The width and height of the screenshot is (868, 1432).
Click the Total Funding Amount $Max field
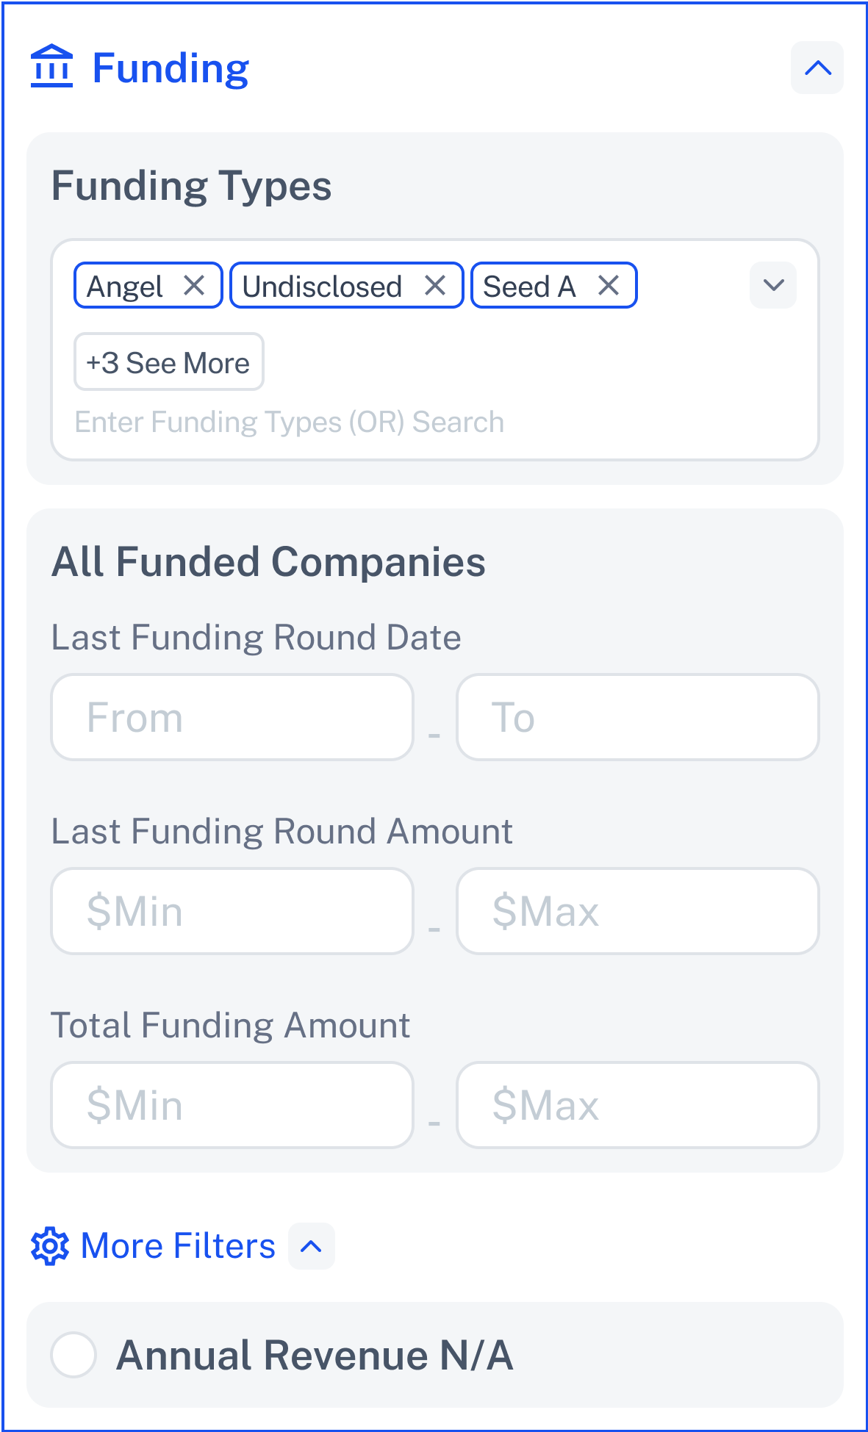point(638,1105)
